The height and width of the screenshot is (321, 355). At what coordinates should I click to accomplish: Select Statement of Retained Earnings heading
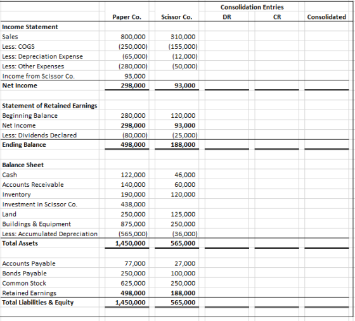point(49,106)
